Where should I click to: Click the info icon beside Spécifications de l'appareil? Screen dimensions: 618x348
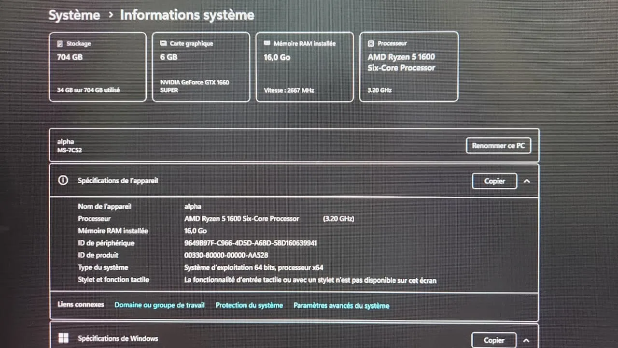pos(63,180)
